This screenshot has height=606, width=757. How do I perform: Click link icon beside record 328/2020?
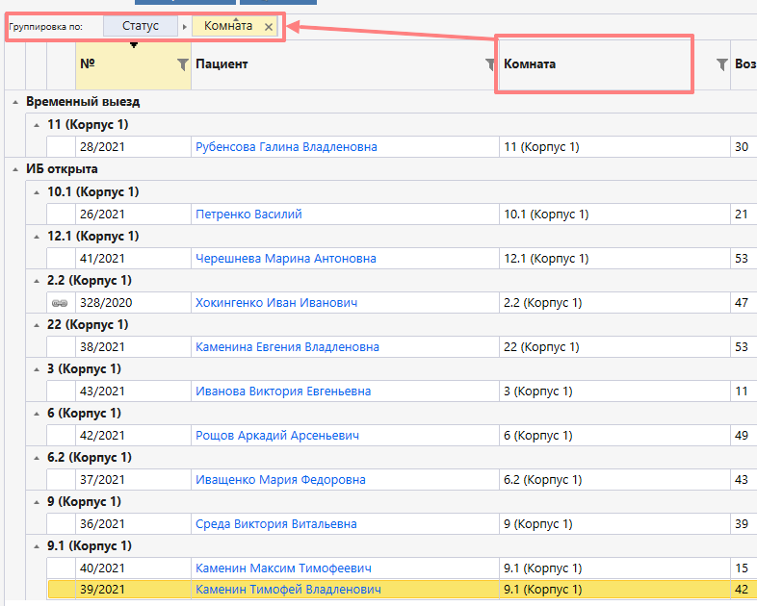point(62,303)
